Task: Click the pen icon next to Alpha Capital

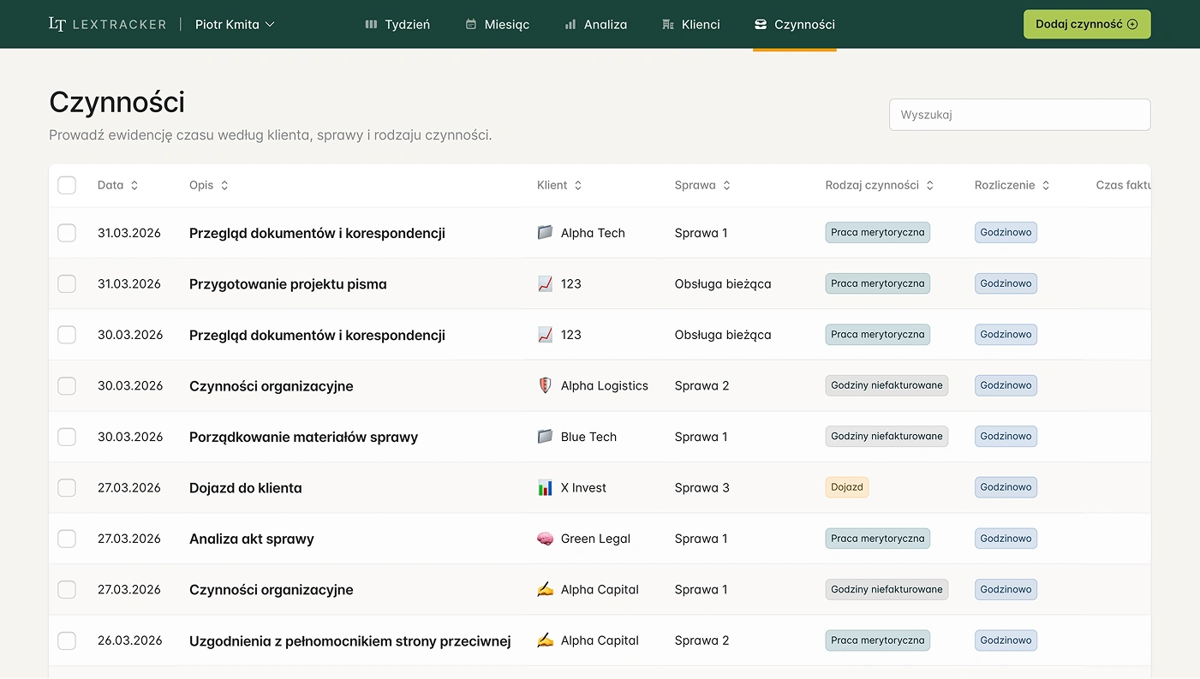Action: click(545, 589)
